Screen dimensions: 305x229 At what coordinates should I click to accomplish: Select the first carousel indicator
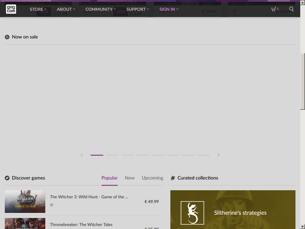coord(97,155)
